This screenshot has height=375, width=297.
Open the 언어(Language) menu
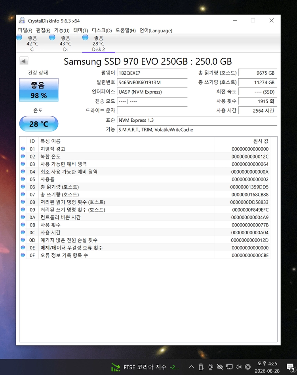[156, 30]
